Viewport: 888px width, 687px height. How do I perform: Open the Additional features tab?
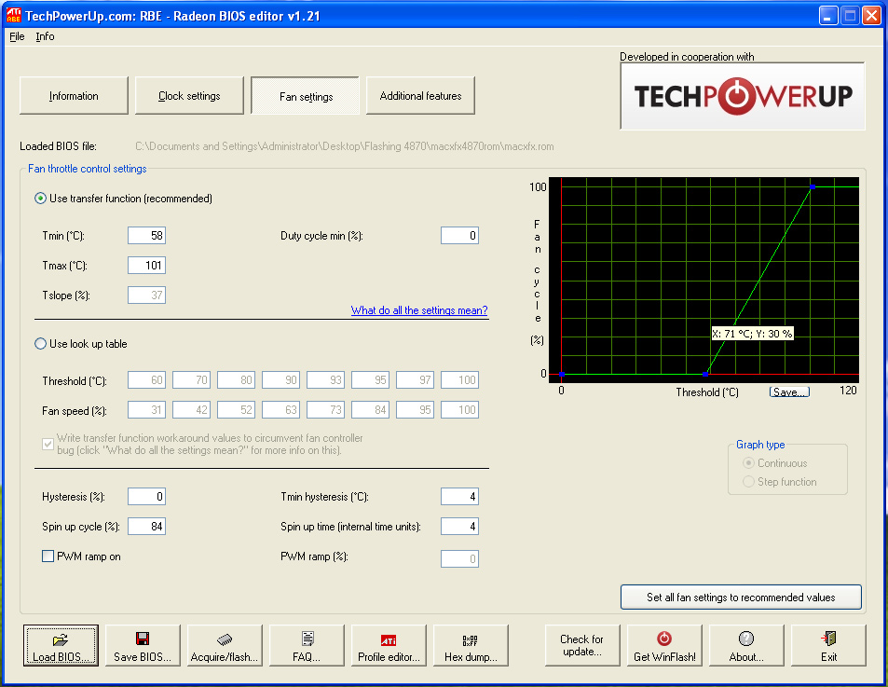[420, 96]
